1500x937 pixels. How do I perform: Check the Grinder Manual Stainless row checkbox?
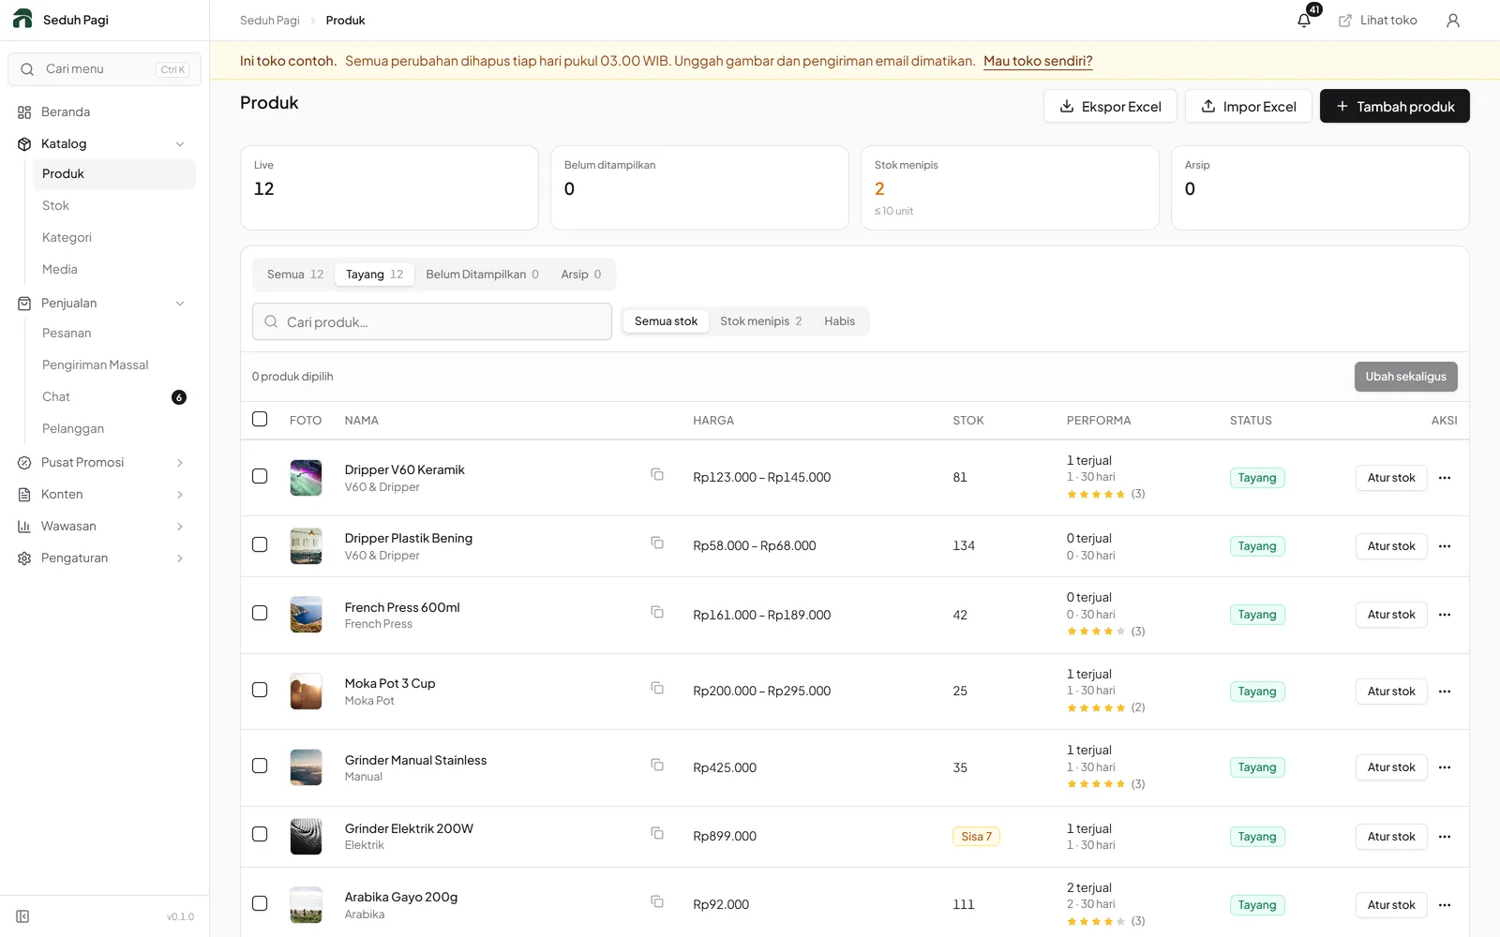coord(260,766)
